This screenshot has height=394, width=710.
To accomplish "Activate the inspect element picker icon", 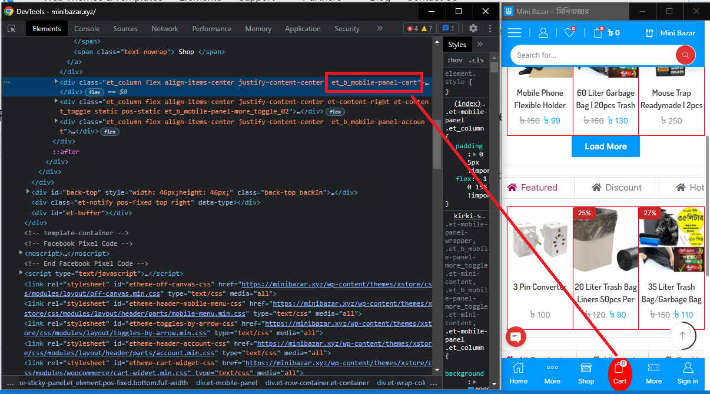I will click(12, 29).
